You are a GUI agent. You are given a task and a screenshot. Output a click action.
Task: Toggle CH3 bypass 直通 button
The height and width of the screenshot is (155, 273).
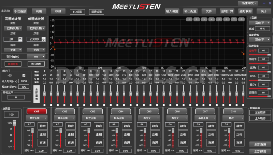point(99,142)
